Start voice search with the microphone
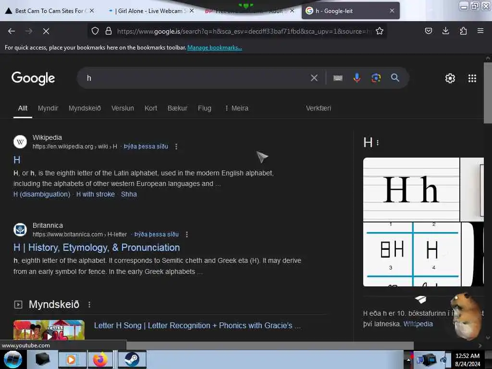The height and width of the screenshot is (369, 492). click(x=357, y=78)
